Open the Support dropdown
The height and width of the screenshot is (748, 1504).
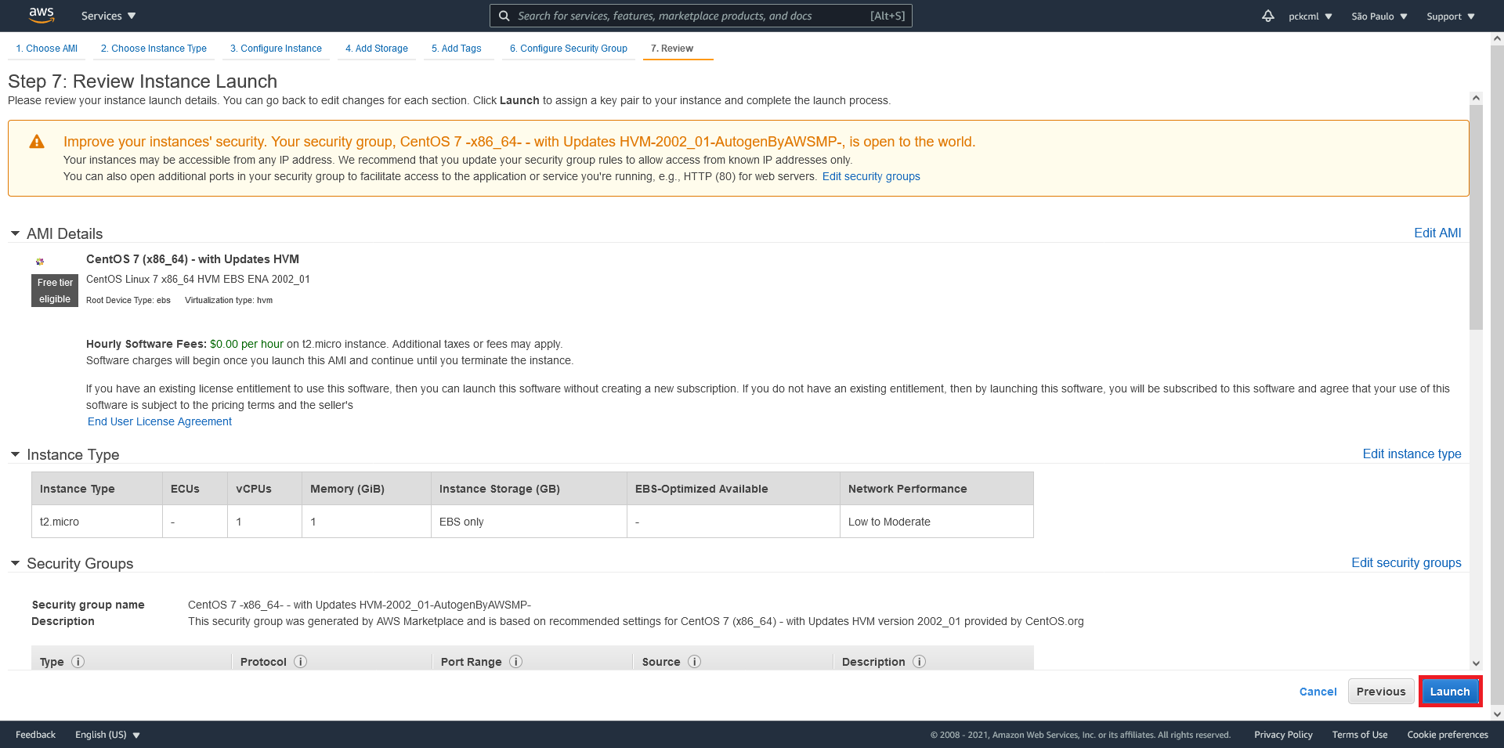pyautogui.click(x=1448, y=16)
